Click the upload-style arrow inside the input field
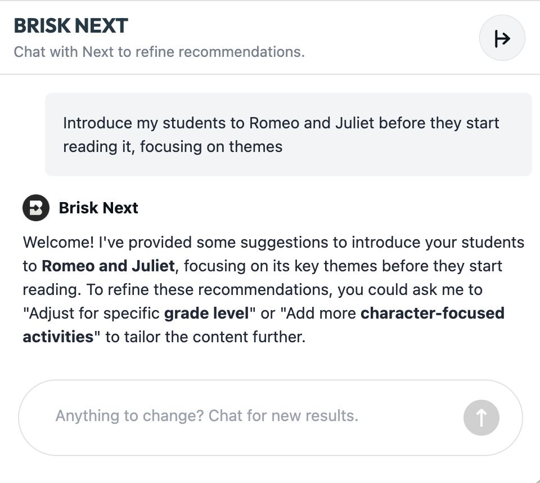The image size is (540, 483). click(x=481, y=417)
